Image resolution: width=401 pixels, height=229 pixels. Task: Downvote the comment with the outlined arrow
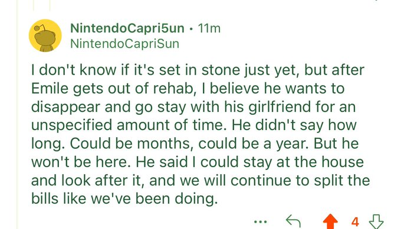tap(376, 221)
